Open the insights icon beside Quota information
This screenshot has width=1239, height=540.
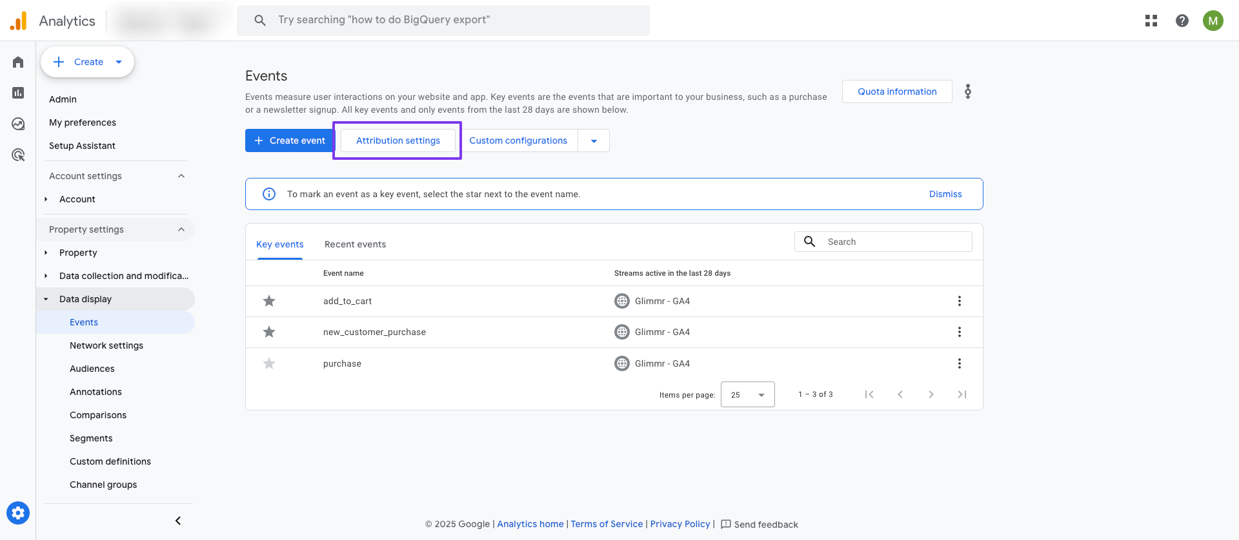968,92
